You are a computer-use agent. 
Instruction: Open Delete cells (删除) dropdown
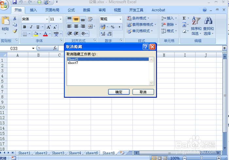coord(169,24)
